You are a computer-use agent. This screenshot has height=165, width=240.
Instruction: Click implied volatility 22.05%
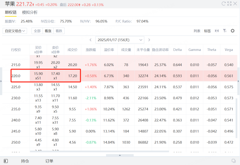point(160,131)
